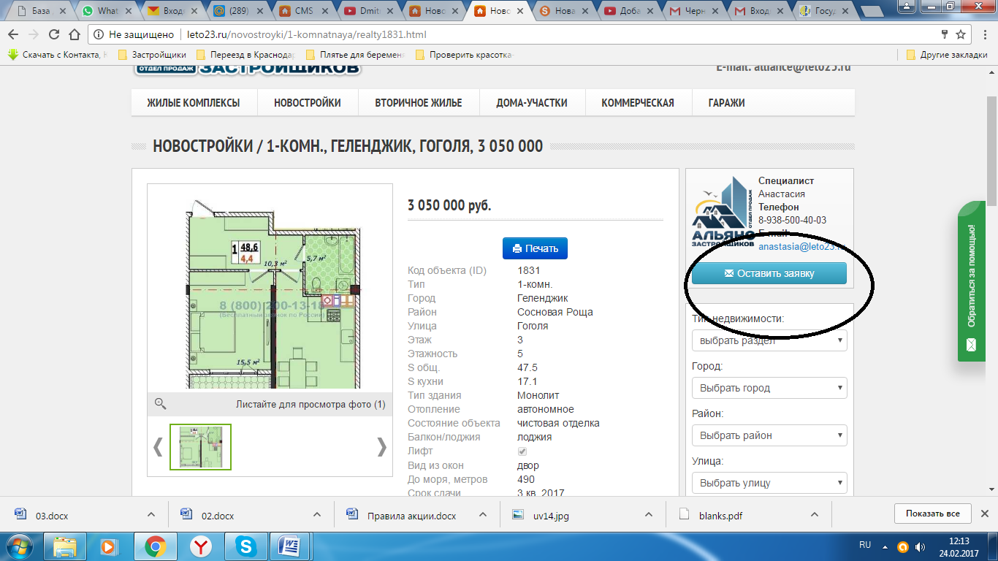Viewport: 998px width, 561px height.
Task: Open 'ЖИЛЫЕ КОМПЛЕКСЫ' menu item
Action: click(x=194, y=103)
